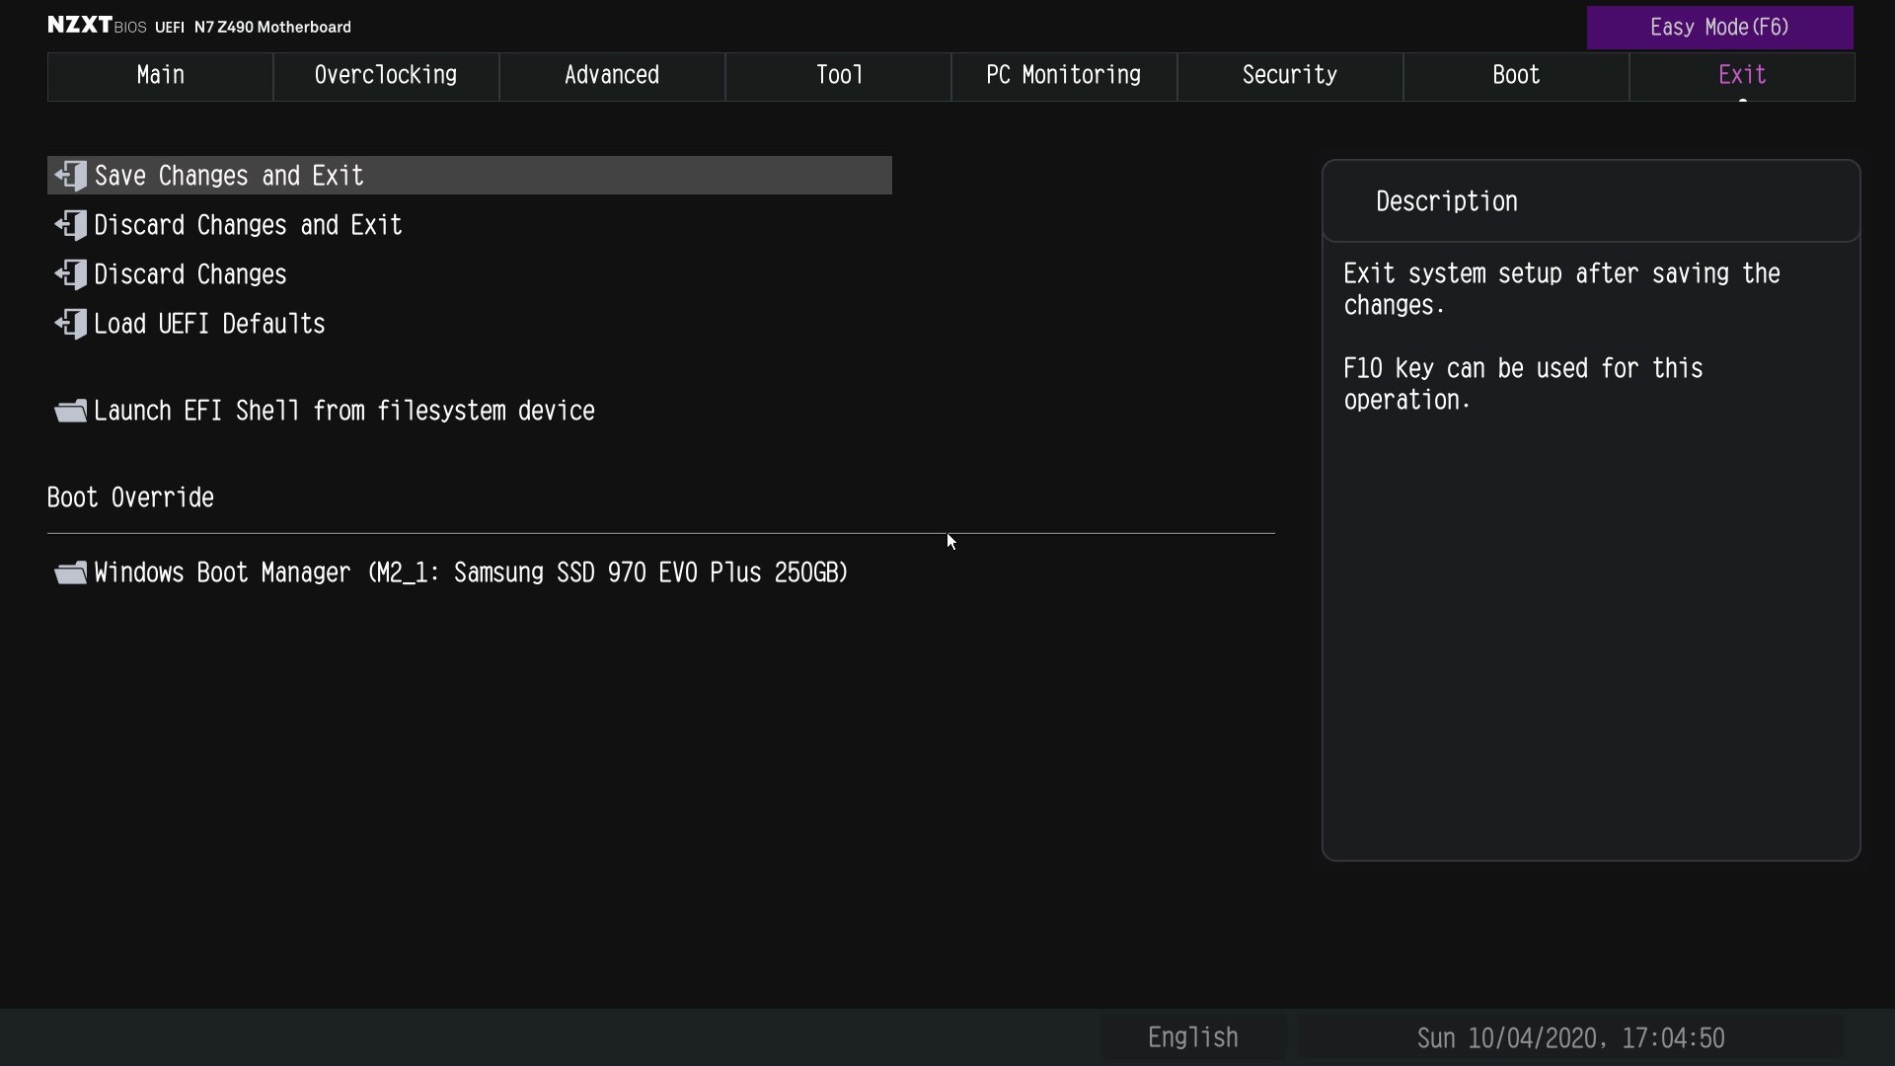Launch EFI Shell from filesystem device
The width and height of the screenshot is (1895, 1066).
tap(344, 411)
